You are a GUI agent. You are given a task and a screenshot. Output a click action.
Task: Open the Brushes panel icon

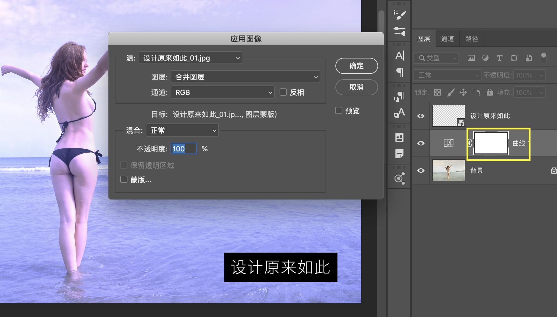click(x=399, y=32)
